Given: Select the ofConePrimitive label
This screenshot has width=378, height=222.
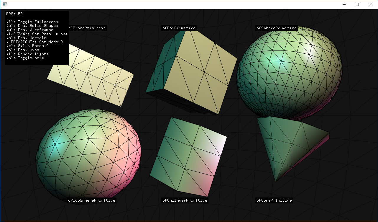Looking at the screenshot, I should click(274, 200).
